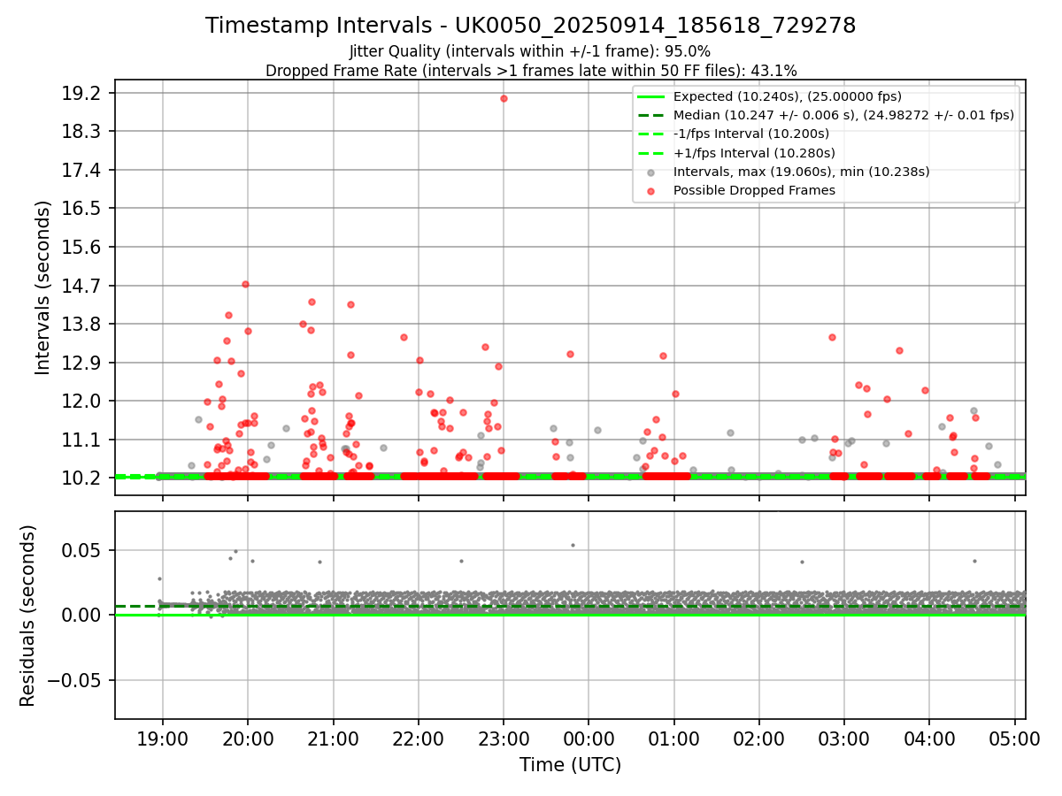This screenshot has width=1062, height=796.
Task: Click the y-axis tick label '15.6'
Action: coord(83,248)
